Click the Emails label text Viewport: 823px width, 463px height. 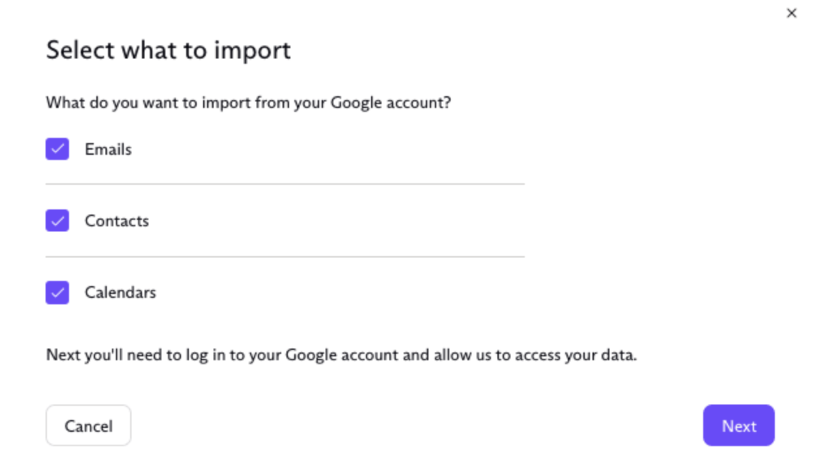click(x=108, y=149)
